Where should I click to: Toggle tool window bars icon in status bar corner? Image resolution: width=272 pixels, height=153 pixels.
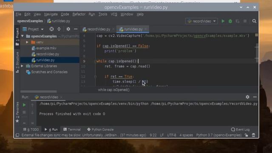17,135
